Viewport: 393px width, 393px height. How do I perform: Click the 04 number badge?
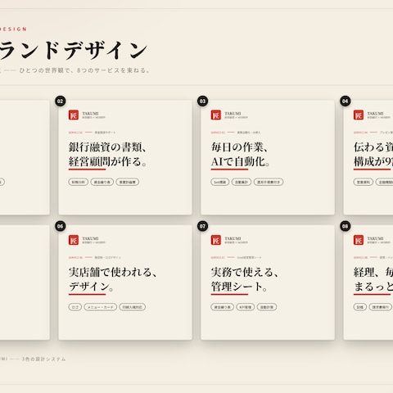[x=346, y=102]
